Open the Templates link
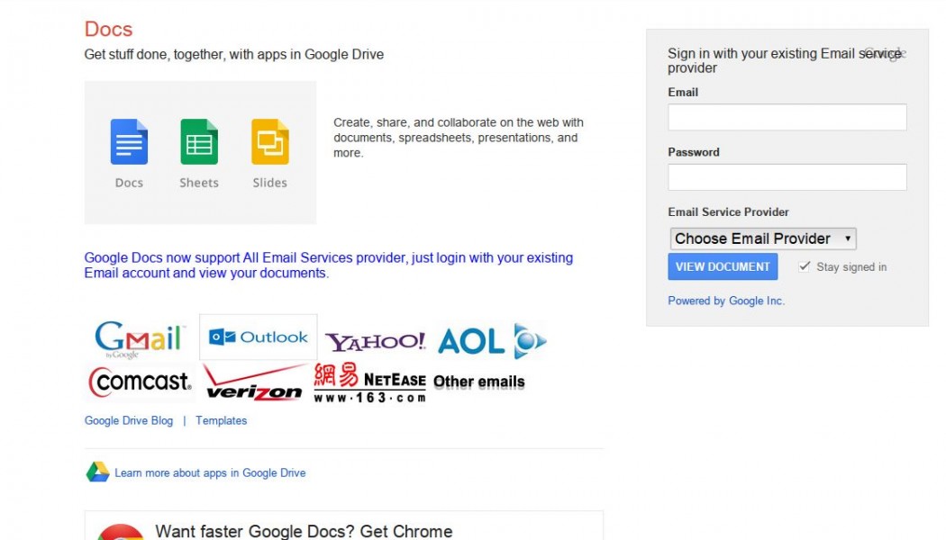946x540 pixels. click(x=221, y=420)
